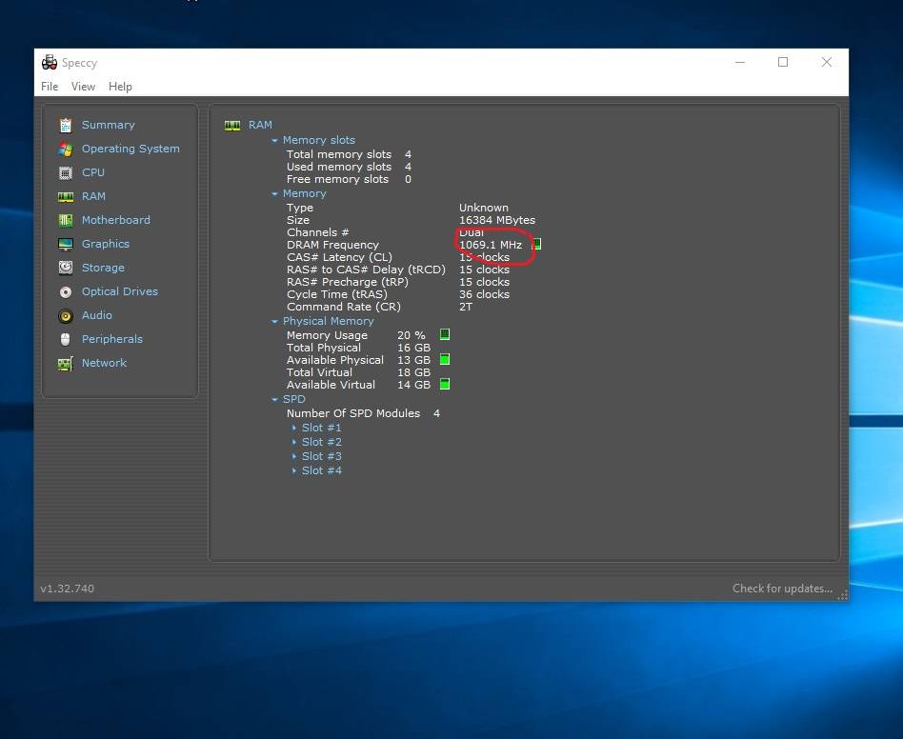Click the Storage hard drive icon

click(66, 268)
